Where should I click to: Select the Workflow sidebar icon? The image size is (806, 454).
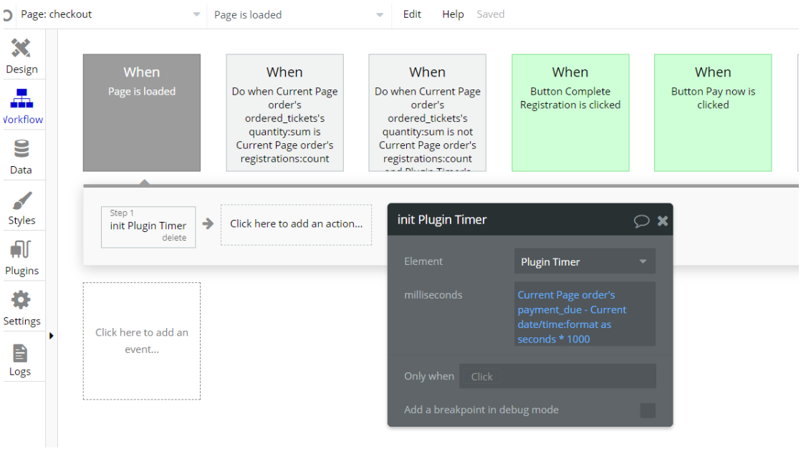[21, 100]
